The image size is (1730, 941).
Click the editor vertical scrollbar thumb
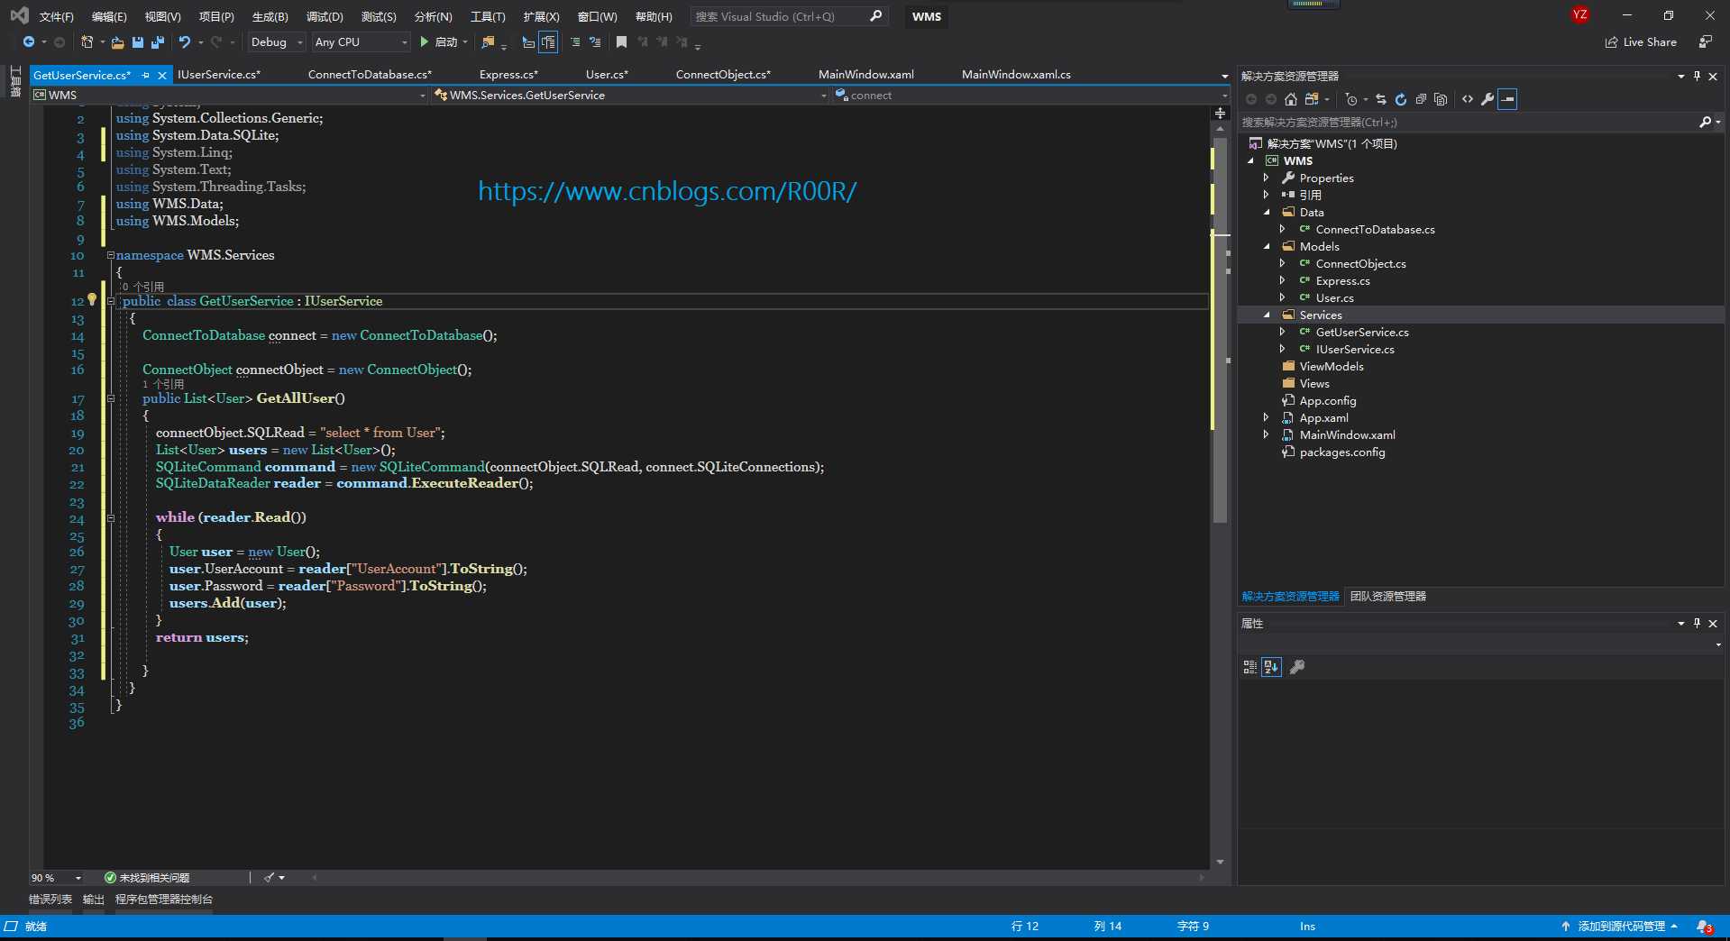1220,329
